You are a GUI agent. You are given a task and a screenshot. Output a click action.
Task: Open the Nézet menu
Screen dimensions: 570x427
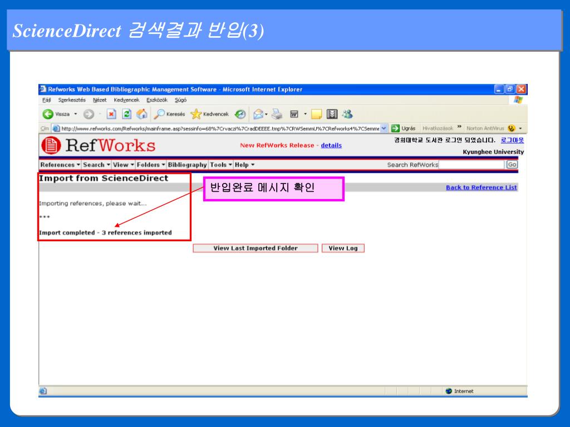point(100,100)
